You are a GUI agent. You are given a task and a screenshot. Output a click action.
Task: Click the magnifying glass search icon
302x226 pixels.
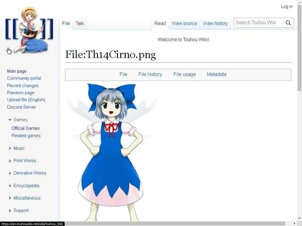tap(288, 23)
